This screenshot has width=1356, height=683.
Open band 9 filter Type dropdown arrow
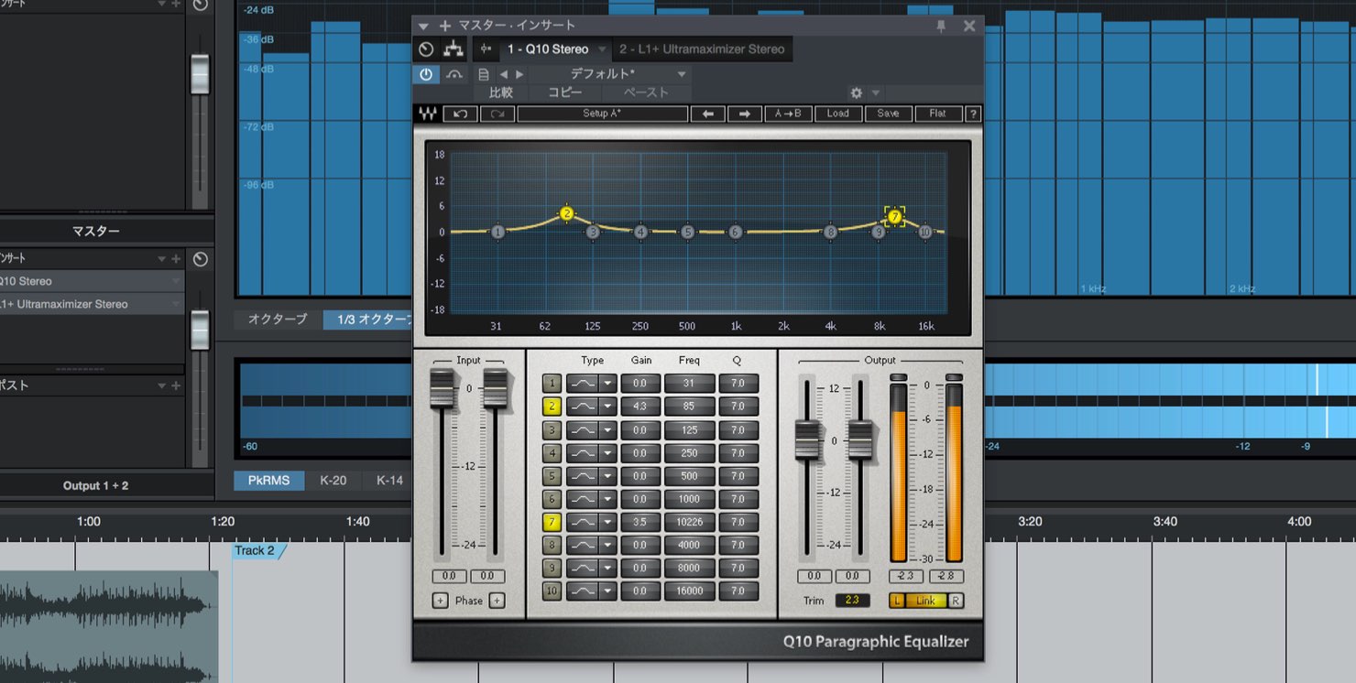(x=607, y=568)
